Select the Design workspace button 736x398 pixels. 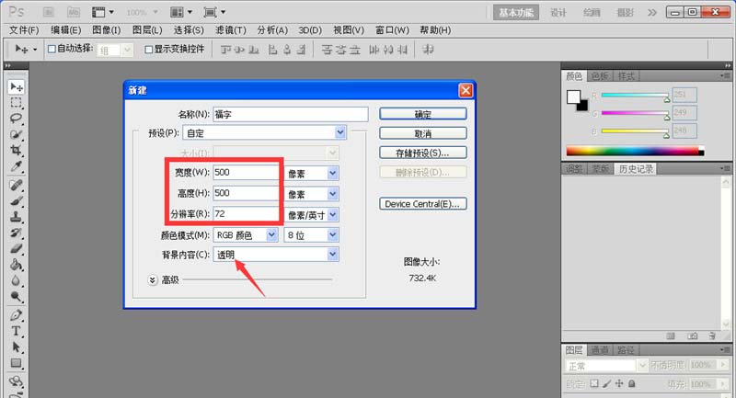tap(558, 13)
